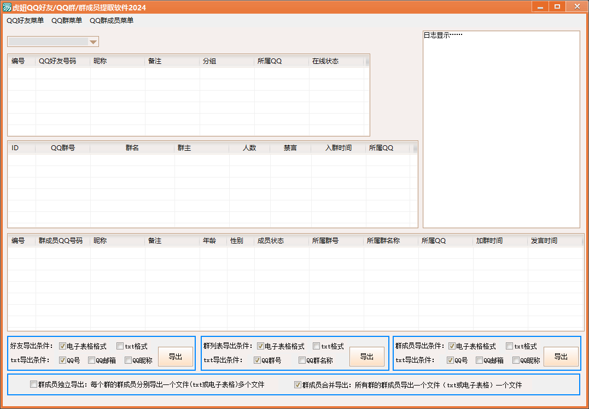
Task: Click 所属群名称 column header
Action: click(391, 241)
